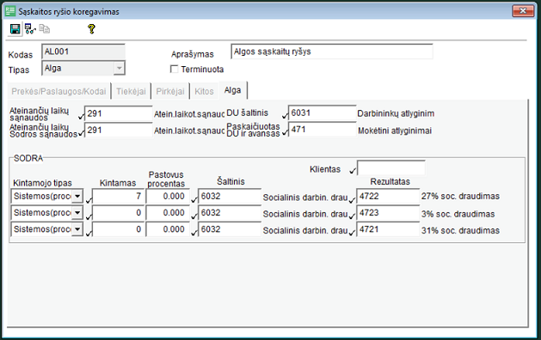Click the Kintamas lookup checkmark in the 4721 row

[x=89, y=233]
